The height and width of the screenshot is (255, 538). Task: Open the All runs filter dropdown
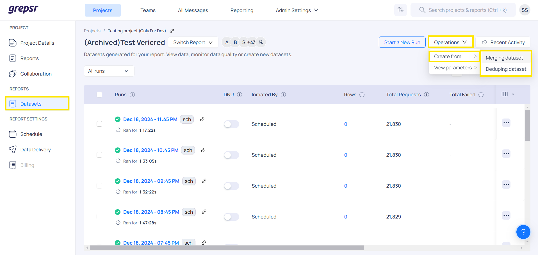tap(109, 71)
